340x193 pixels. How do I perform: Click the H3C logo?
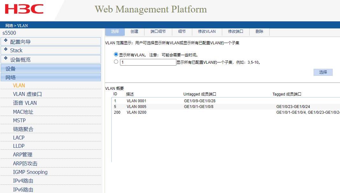pyautogui.click(x=24, y=9)
